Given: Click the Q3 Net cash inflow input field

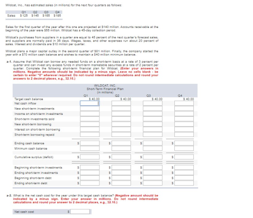Looking at the screenshot, I should [x=153, y=103].
